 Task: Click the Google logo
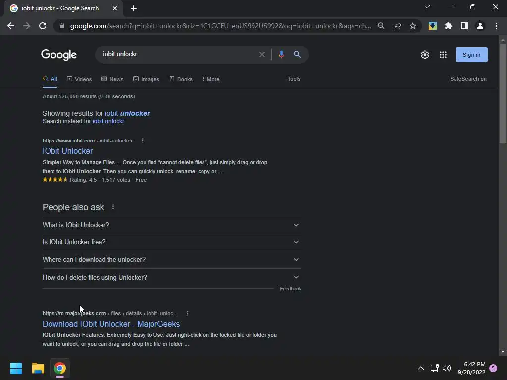[x=59, y=55]
